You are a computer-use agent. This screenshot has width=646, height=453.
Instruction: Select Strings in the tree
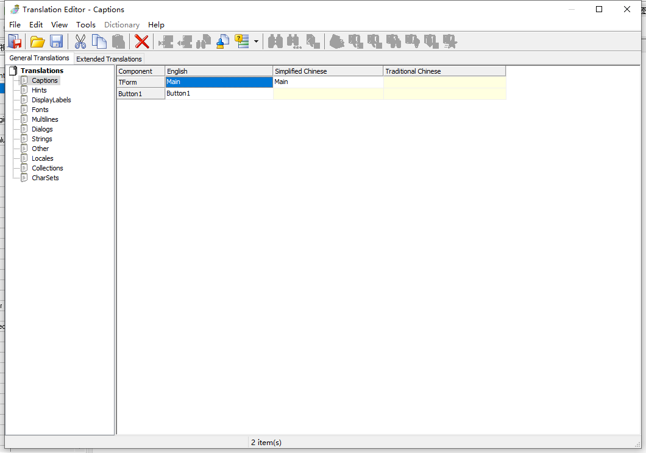(x=41, y=139)
